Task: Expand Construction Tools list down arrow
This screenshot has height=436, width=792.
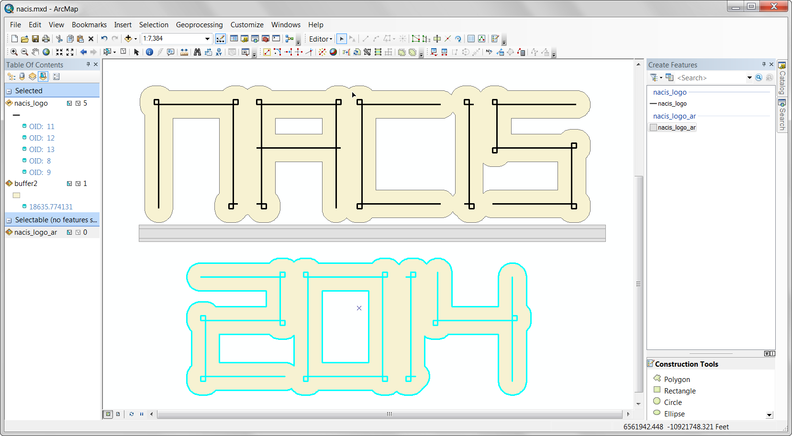Action: (x=770, y=415)
